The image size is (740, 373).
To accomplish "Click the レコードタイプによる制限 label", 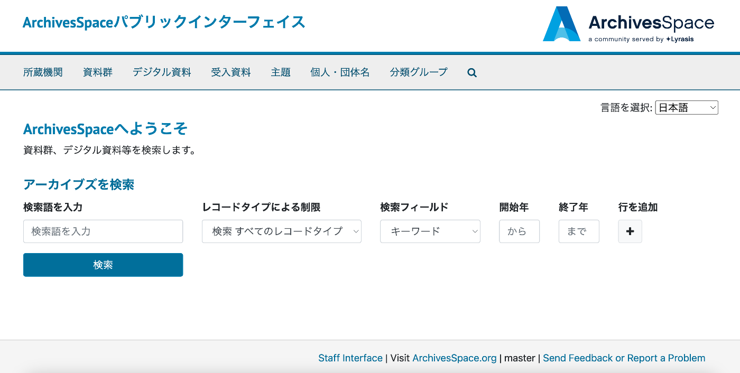I will click(261, 207).
